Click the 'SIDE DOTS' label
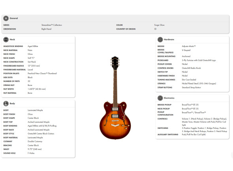This screenshot has width=233, height=171. pyautogui.click(x=8, y=77)
